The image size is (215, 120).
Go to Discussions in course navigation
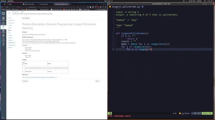click(11, 23)
